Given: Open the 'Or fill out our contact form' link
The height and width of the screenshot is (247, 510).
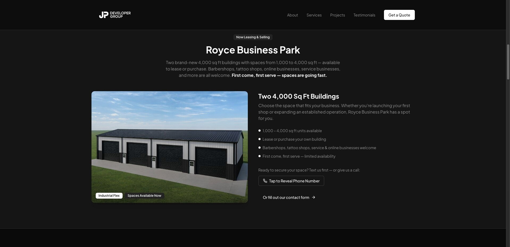Looking at the screenshot, I should point(289,197).
